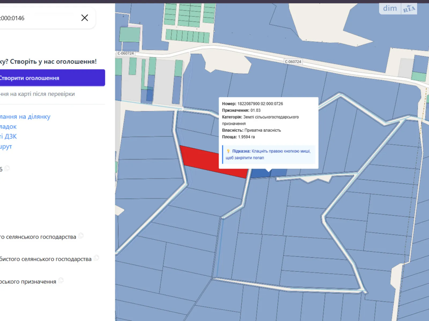Viewport: 429px width, 321px height.
Task: Open the 'ДЗК' map link
Action: [x=9, y=136]
